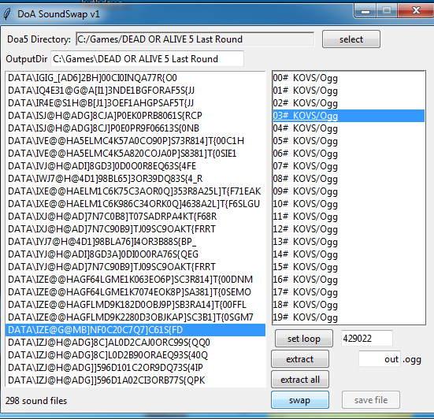Select file ending in 06613S{0NB
Screen dimensions: 434x419
(135, 128)
